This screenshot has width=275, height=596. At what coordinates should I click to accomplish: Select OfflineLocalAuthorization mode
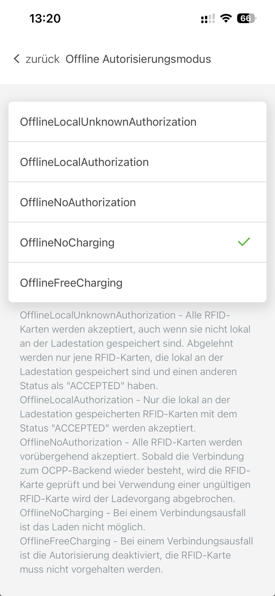pos(137,162)
